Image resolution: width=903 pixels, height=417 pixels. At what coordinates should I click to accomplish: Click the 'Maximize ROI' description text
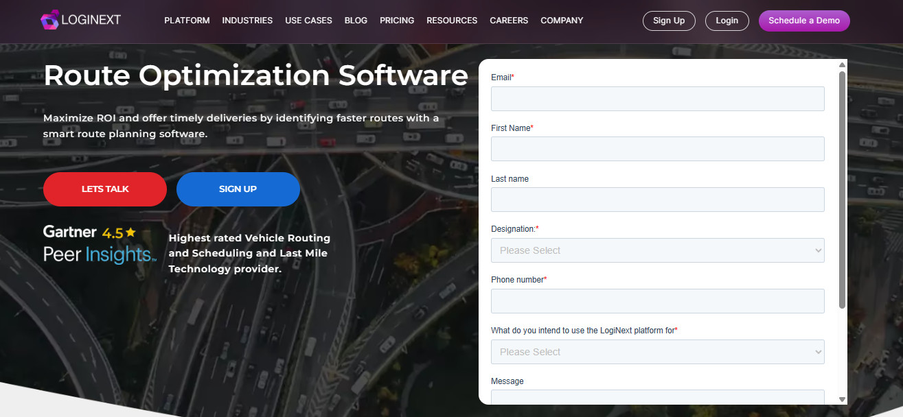point(241,126)
